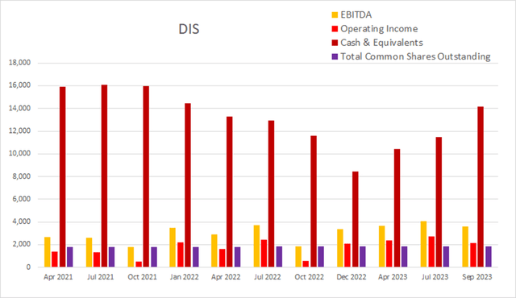Select the Jul 2022 Cash & Equivalents bar
This screenshot has height=298, width=516.
coord(272,193)
